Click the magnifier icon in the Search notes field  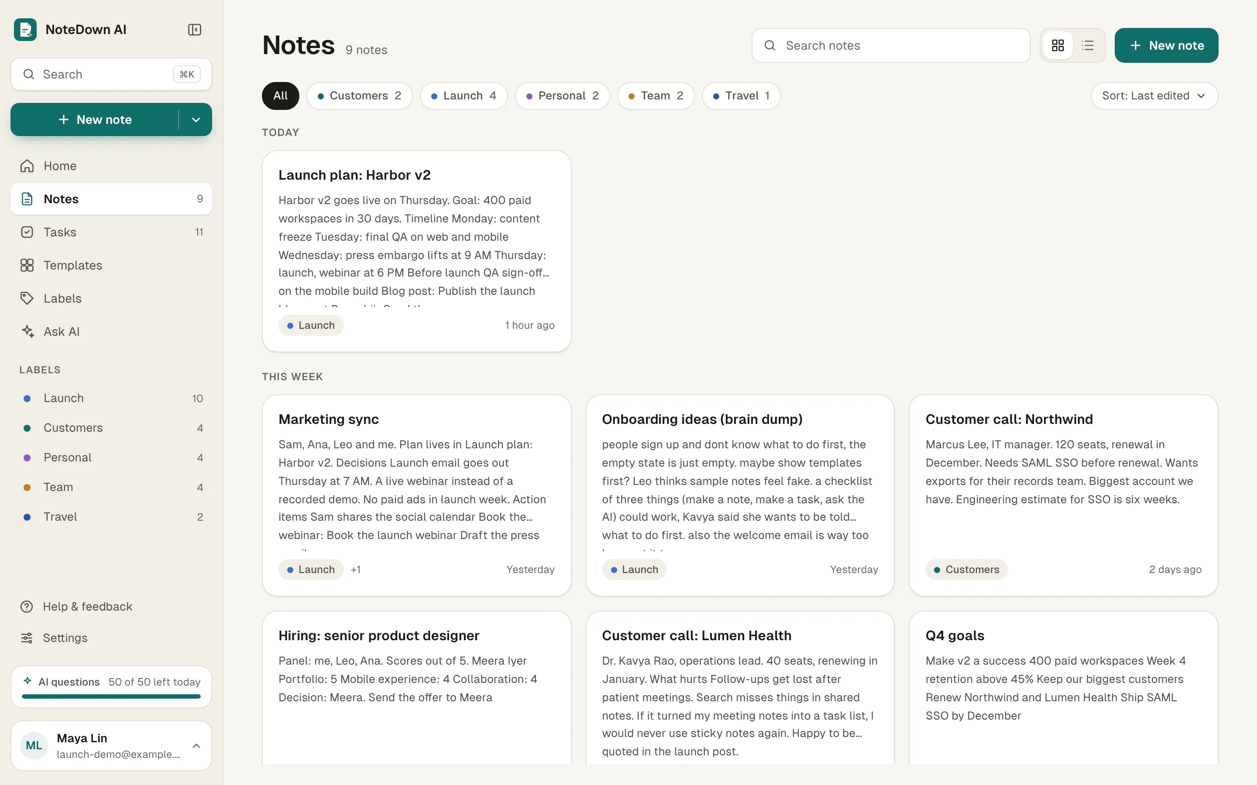[770, 46]
